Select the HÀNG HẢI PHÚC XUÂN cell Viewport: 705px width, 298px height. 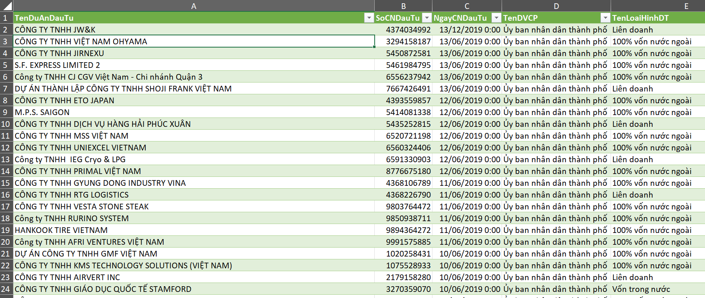click(x=194, y=124)
